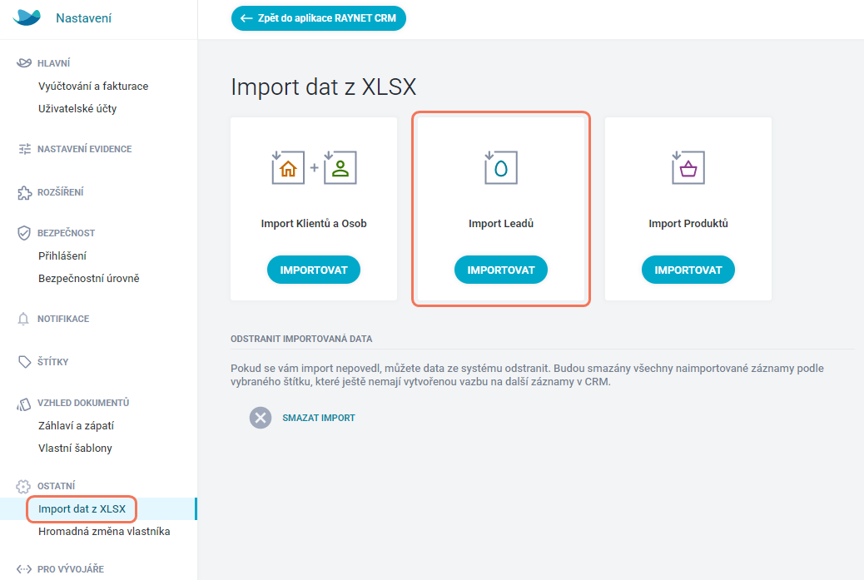Return via Zpět do aplikace RAYNET CRM
The image size is (864, 580).
[x=319, y=18]
